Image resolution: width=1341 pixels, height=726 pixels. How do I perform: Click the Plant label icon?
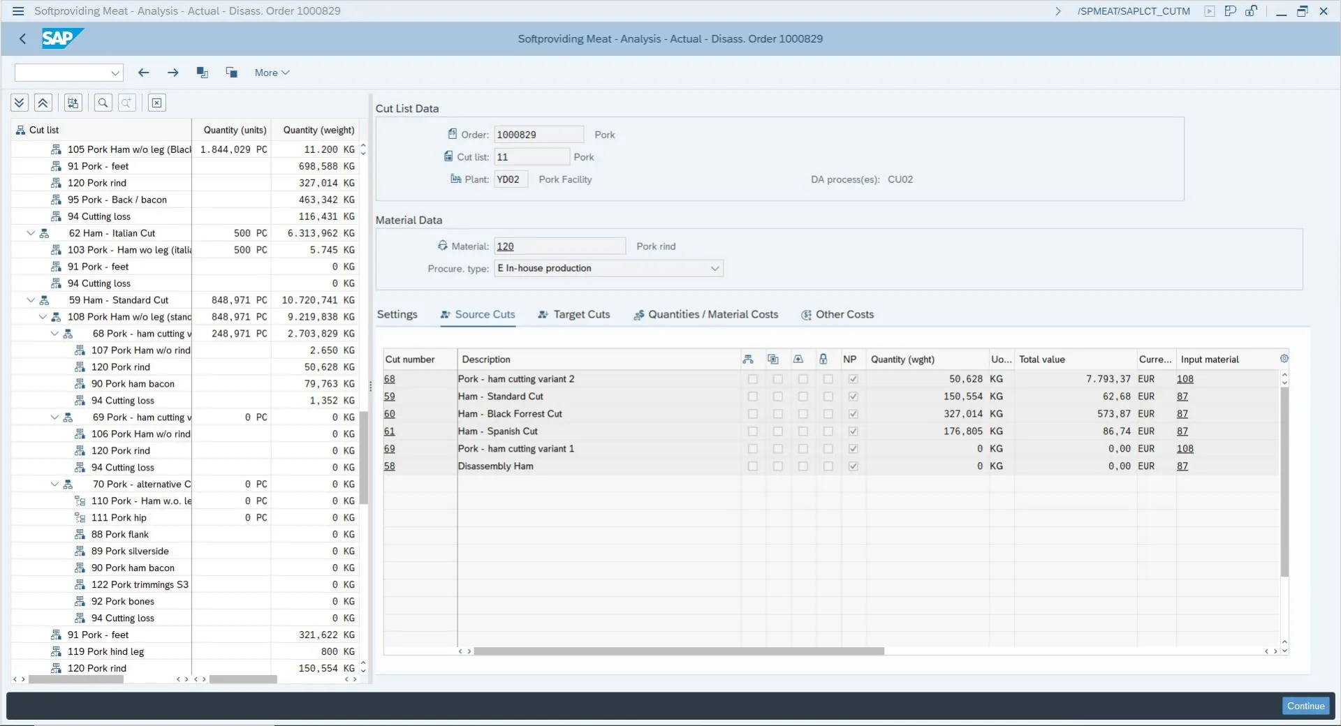(455, 179)
